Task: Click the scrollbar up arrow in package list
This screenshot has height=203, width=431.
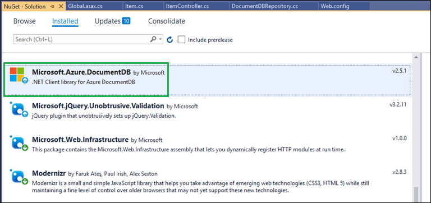Action: point(416,57)
